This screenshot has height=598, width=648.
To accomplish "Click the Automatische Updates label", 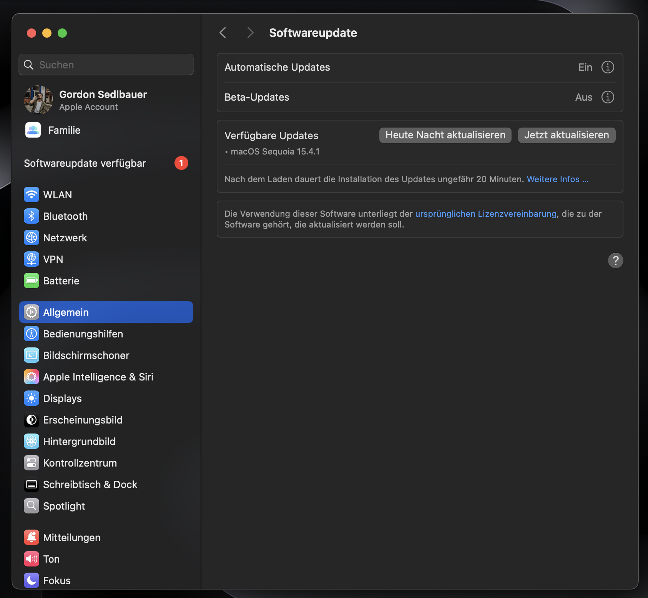I will point(277,67).
